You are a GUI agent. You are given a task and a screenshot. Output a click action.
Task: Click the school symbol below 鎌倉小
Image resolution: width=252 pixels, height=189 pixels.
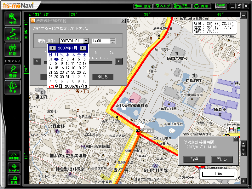220,114
